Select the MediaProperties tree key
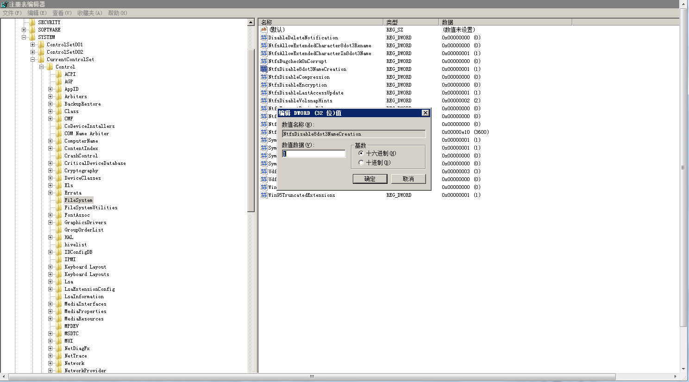689x382 pixels. pyautogui.click(x=85, y=311)
